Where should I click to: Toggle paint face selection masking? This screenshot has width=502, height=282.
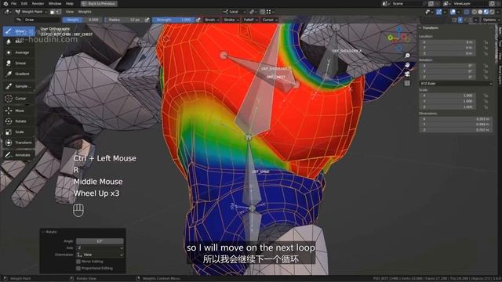click(53, 12)
